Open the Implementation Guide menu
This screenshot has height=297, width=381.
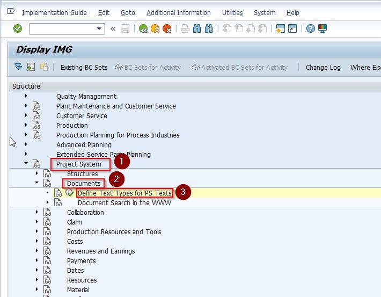pyautogui.click(x=54, y=13)
